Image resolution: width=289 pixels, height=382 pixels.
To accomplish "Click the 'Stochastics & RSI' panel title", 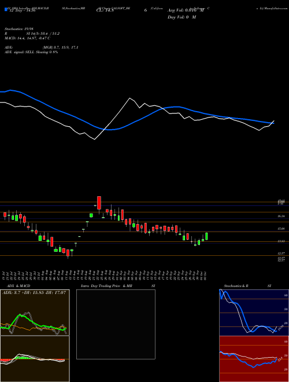I will 247,286.
